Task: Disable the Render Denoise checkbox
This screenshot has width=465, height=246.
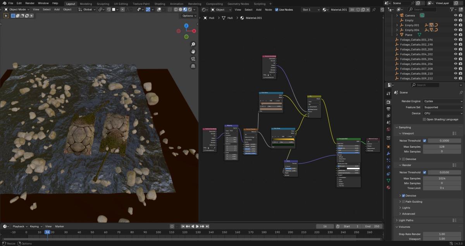Action: pyautogui.click(x=403, y=196)
